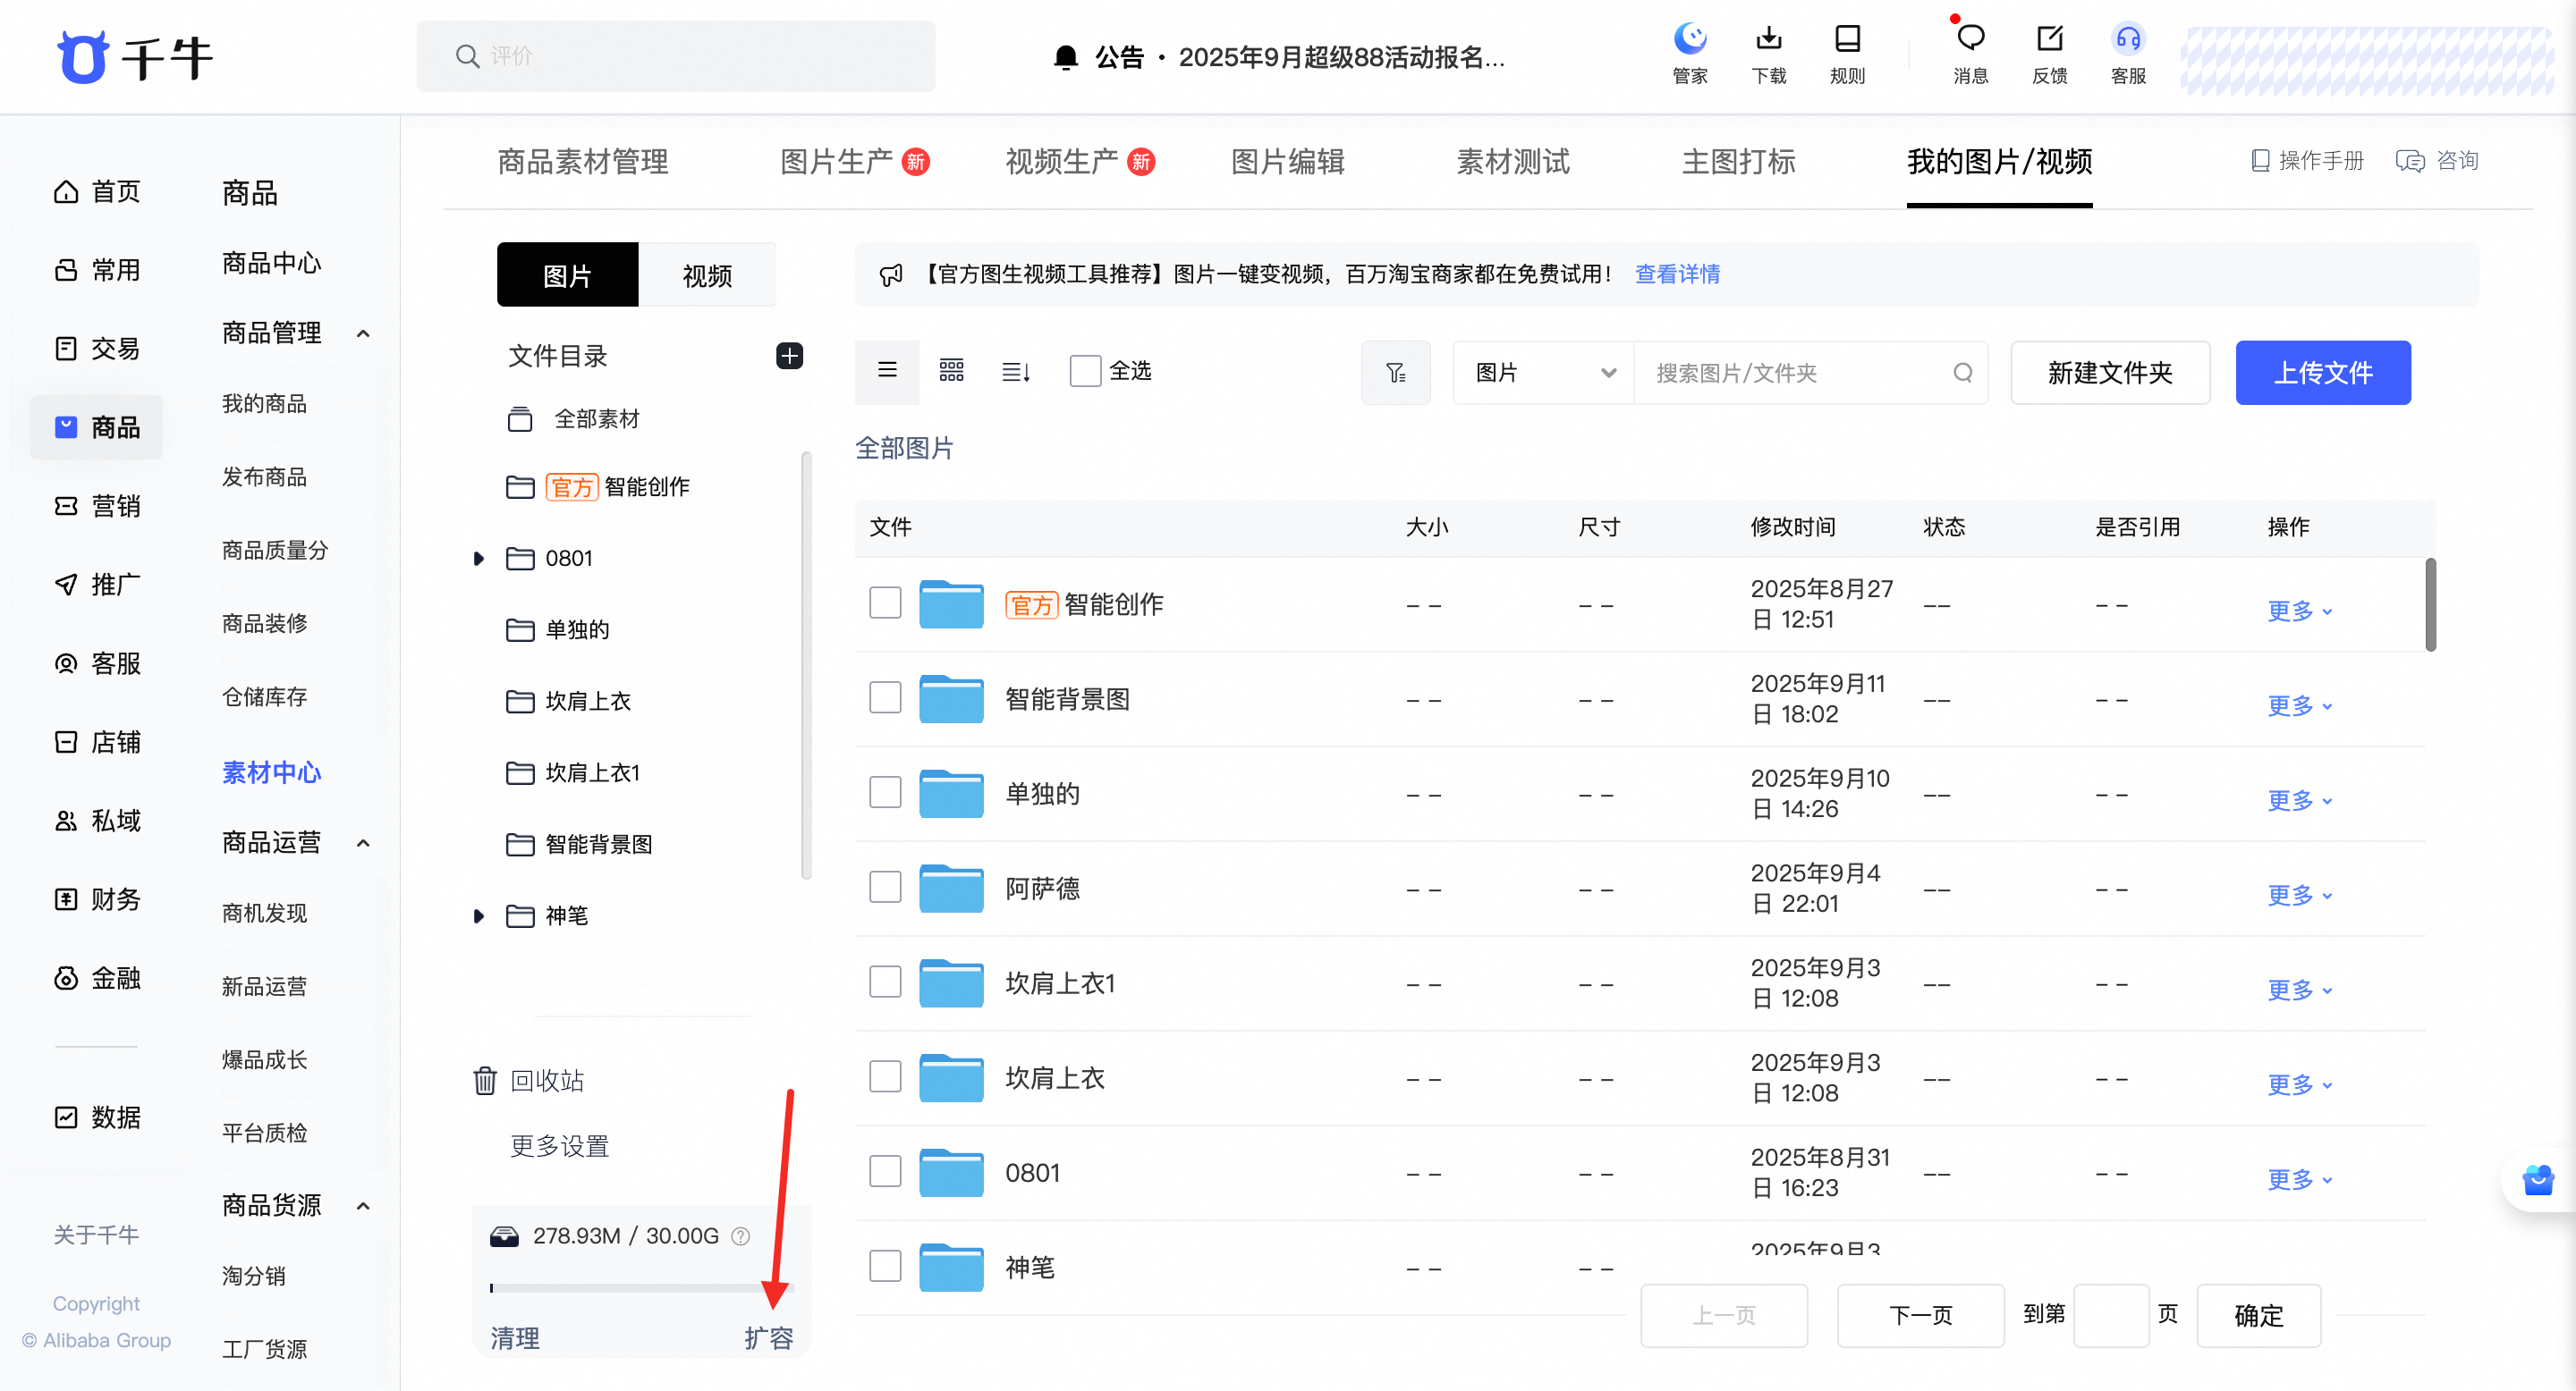Go to 下一页 page
The height and width of the screenshot is (1391, 2576).
tap(1920, 1315)
